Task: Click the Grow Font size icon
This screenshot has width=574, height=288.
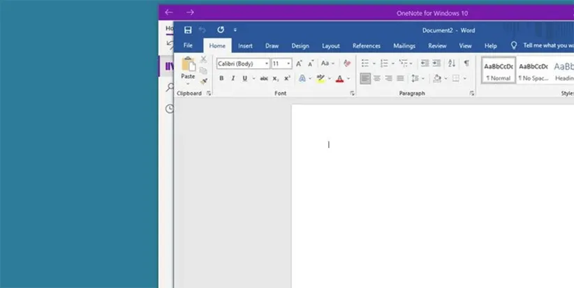Action: [x=300, y=63]
